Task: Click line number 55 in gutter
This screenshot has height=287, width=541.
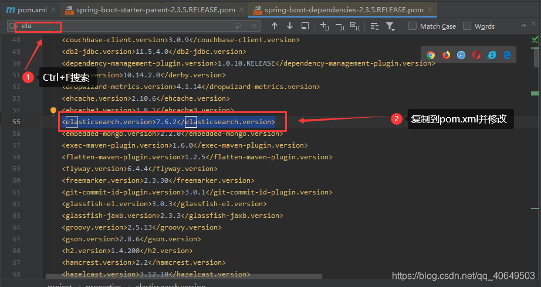Action: click(x=16, y=122)
